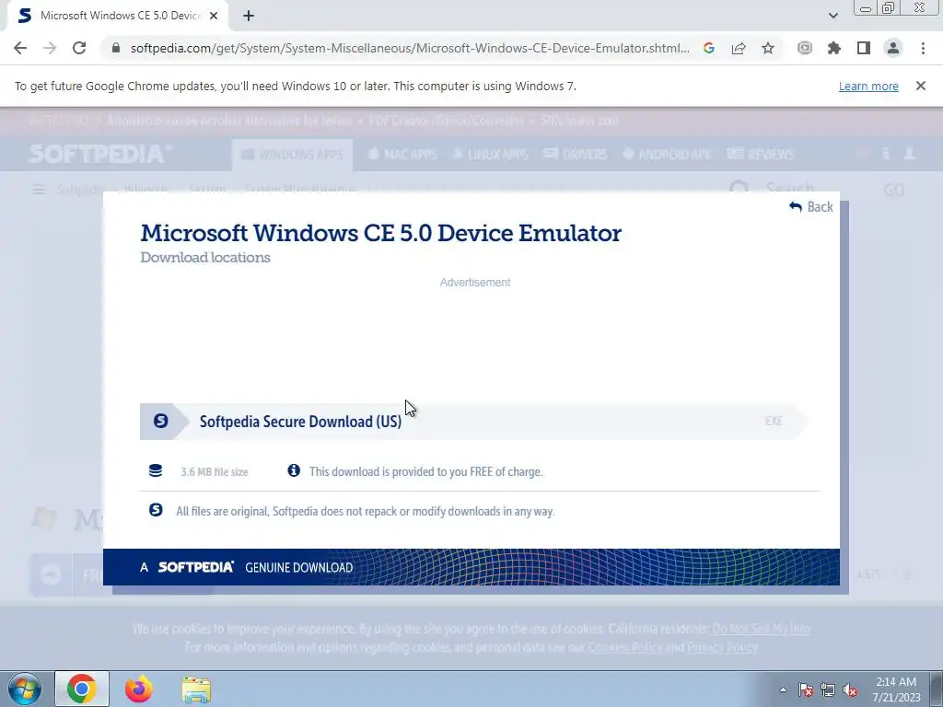
Task: Reload the Softpedia page
Action: tap(79, 48)
